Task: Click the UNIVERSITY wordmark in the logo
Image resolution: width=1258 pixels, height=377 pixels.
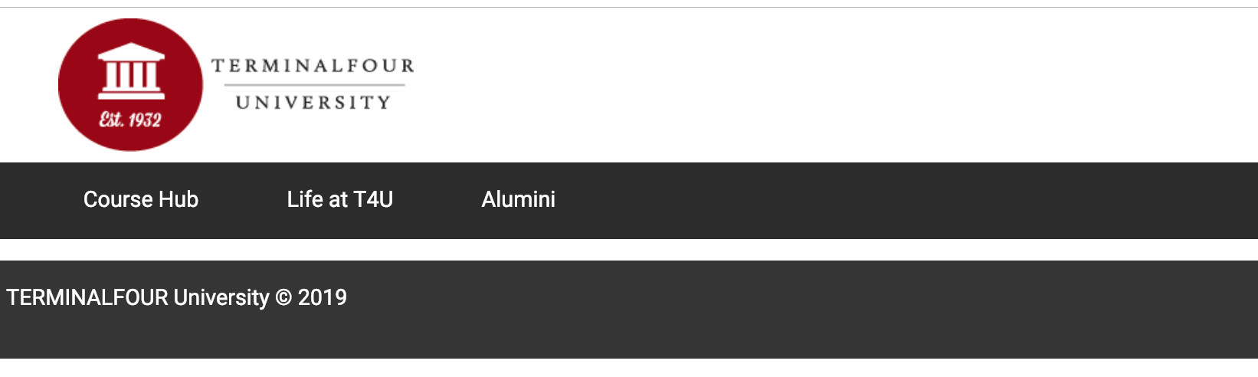Action: pyautogui.click(x=313, y=103)
